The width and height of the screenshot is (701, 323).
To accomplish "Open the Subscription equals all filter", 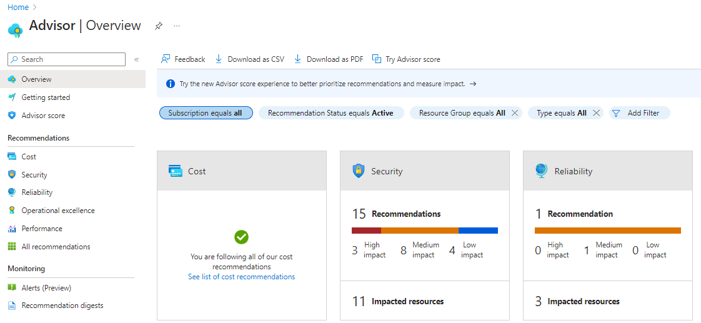I will 205,113.
